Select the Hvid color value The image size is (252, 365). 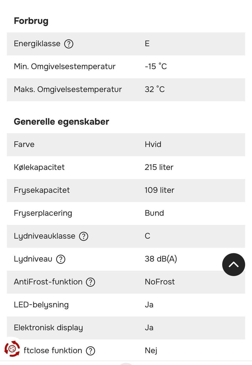(x=153, y=144)
